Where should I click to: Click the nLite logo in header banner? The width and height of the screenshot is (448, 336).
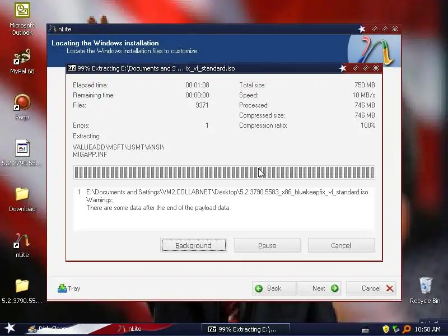coord(374,50)
